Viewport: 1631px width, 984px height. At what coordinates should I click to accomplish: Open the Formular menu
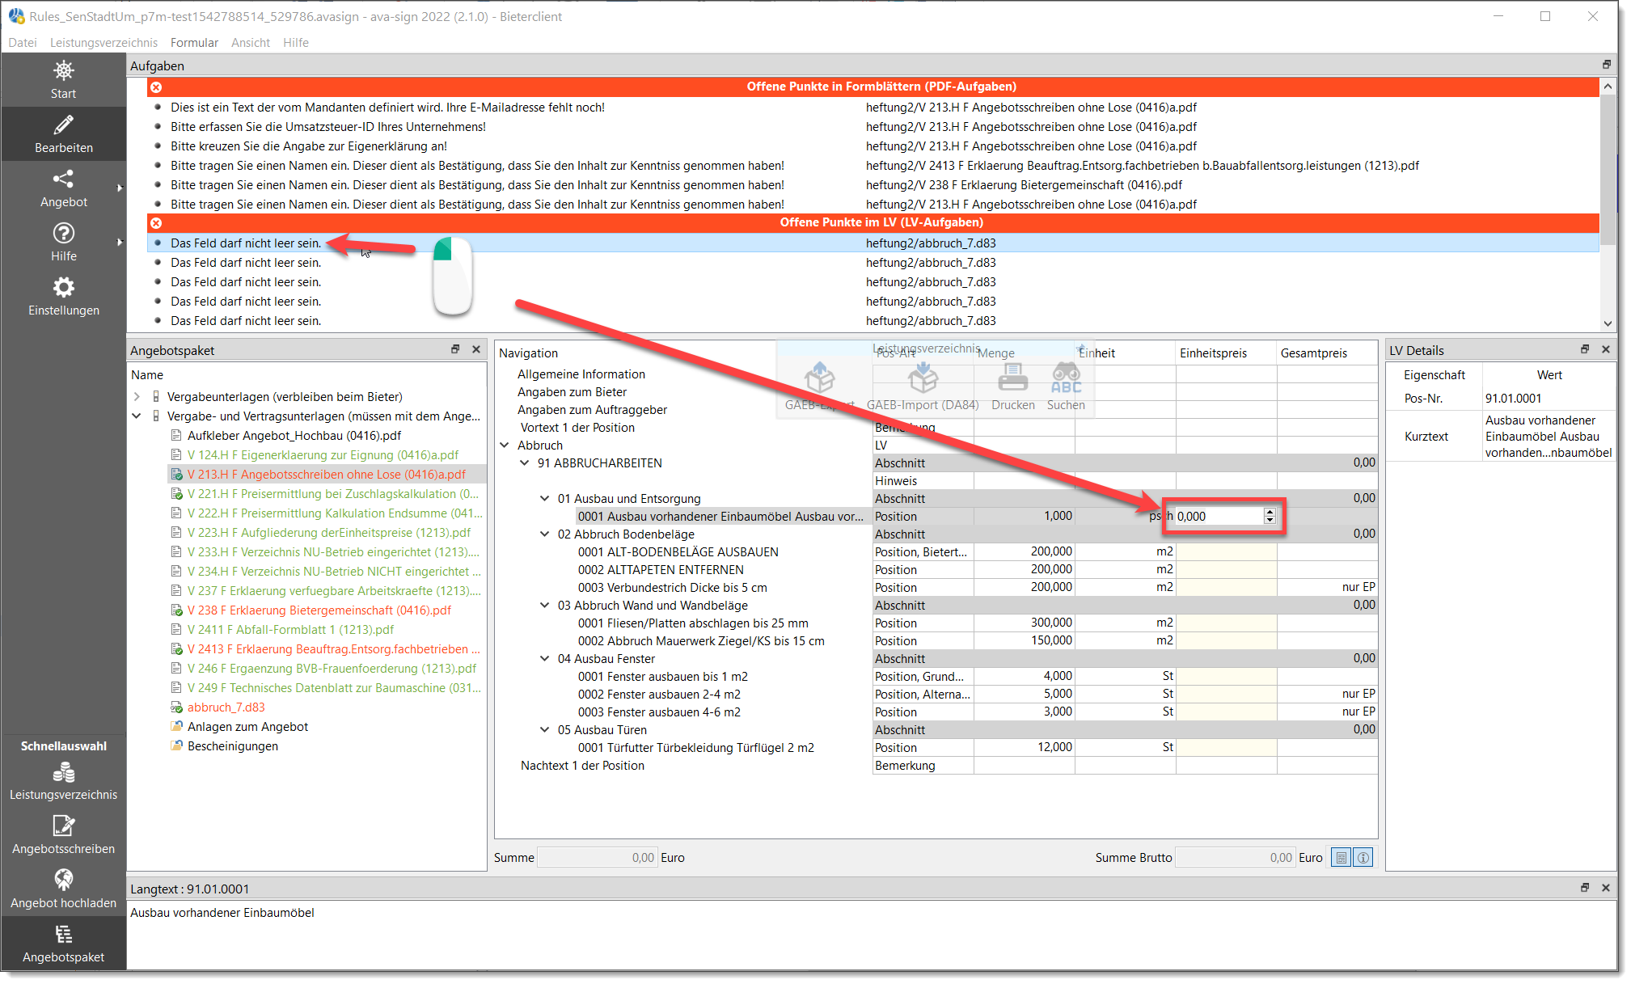(x=194, y=42)
